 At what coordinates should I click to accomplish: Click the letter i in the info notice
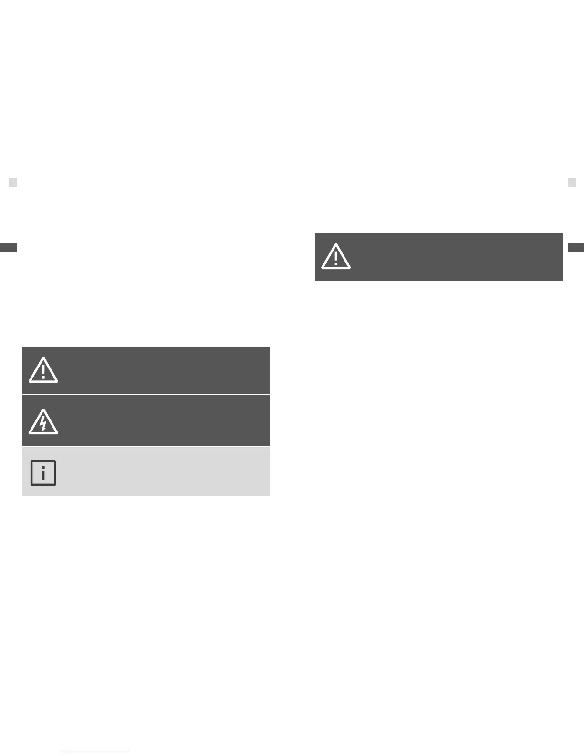pos(43,473)
